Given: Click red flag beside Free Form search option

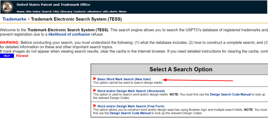Looking at the screenshot, I should coord(95,106).
